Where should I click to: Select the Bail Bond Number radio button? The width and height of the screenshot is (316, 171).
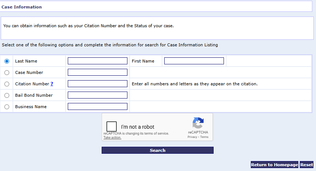tap(7, 95)
